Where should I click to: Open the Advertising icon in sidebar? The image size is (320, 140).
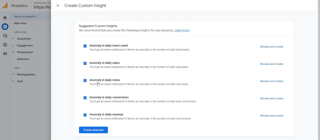5,45
